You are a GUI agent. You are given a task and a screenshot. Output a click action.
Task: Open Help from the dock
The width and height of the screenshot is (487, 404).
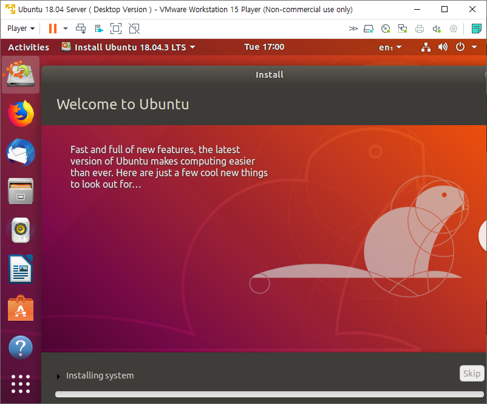point(21,348)
